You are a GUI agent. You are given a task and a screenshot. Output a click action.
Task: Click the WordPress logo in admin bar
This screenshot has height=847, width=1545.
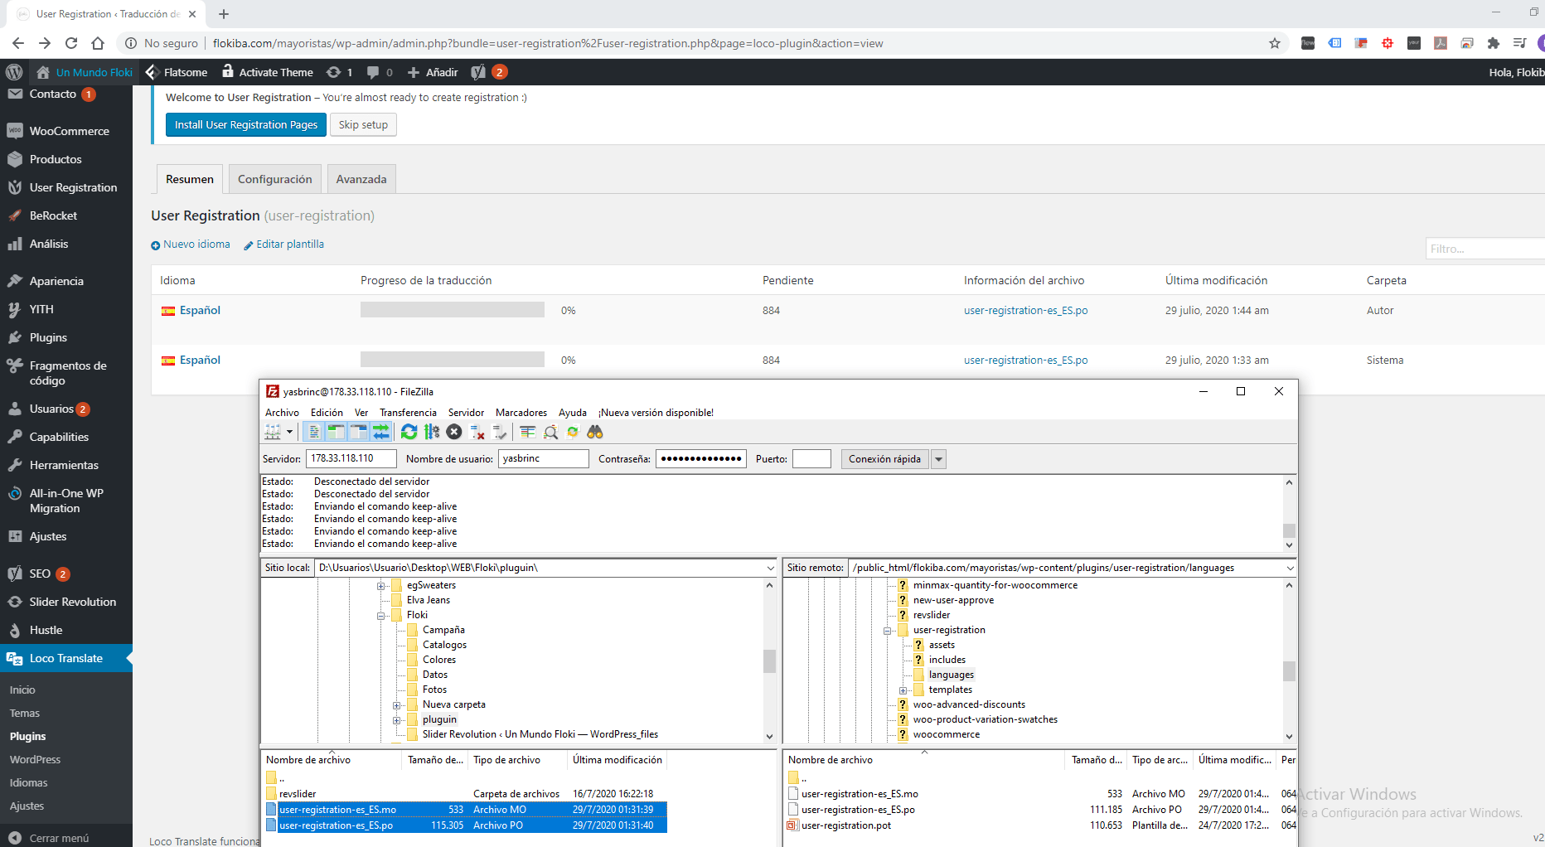14,72
